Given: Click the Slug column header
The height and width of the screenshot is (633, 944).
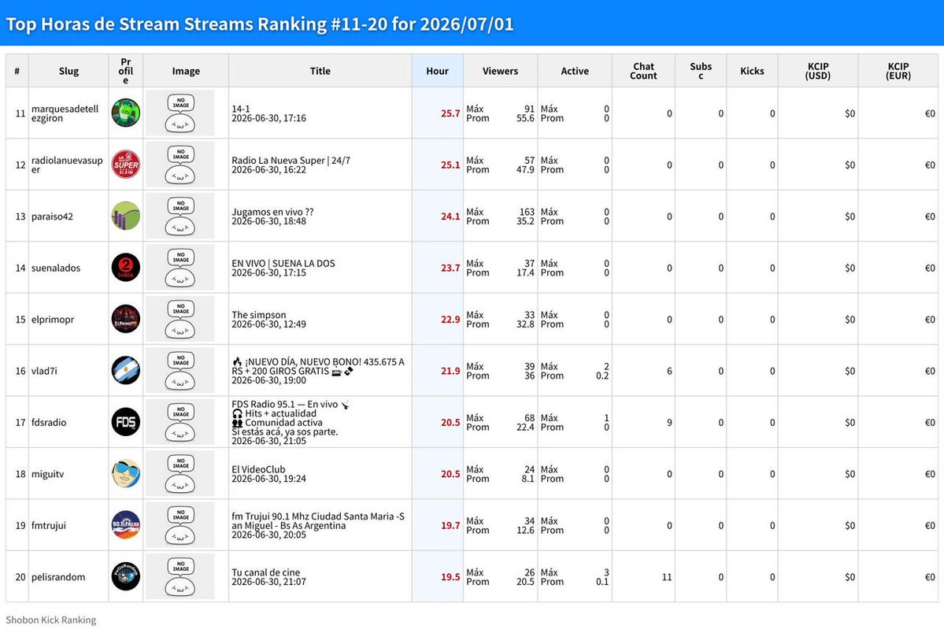Looking at the screenshot, I should (x=68, y=71).
